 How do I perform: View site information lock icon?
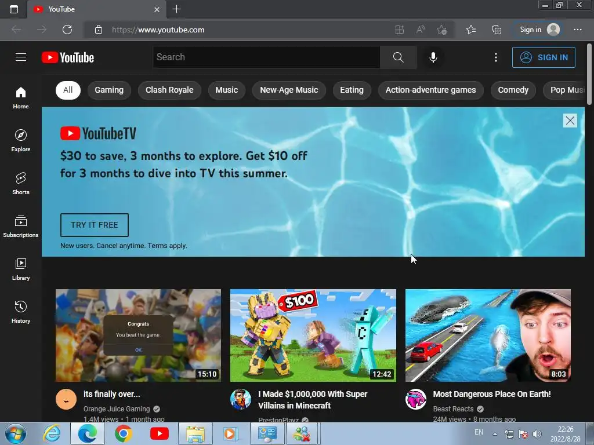coord(99,30)
